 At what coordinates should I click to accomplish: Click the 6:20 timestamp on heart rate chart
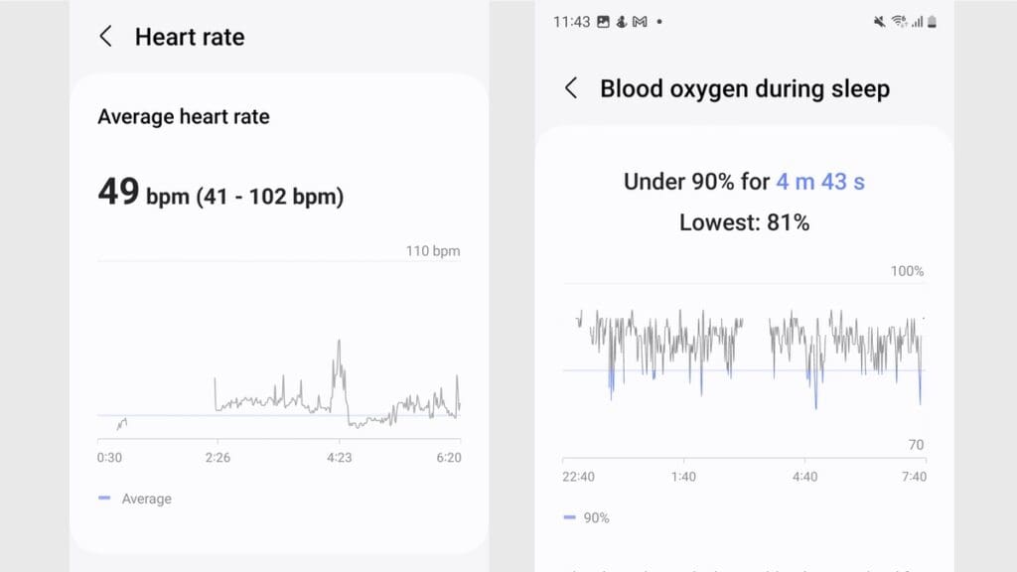coord(449,458)
